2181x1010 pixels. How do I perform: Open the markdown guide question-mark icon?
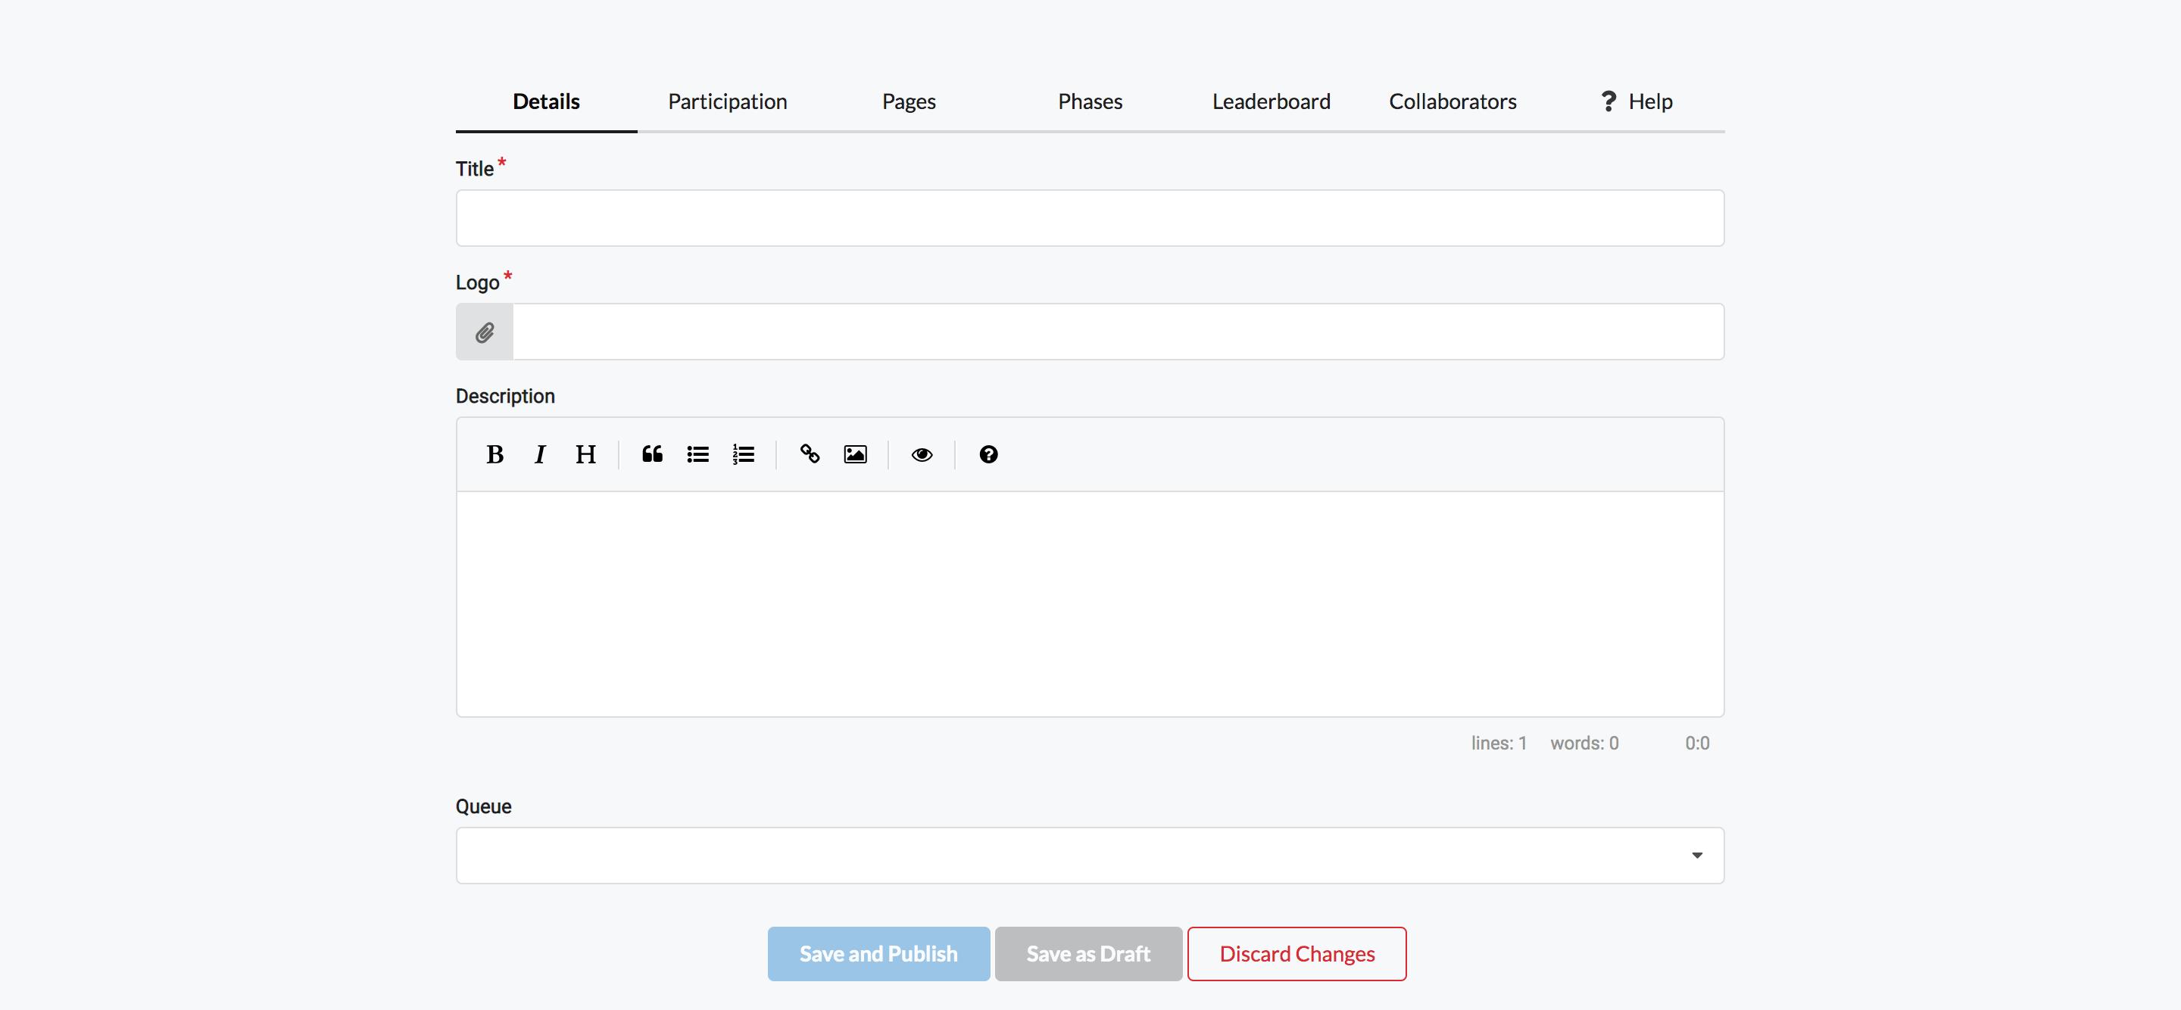point(988,454)
